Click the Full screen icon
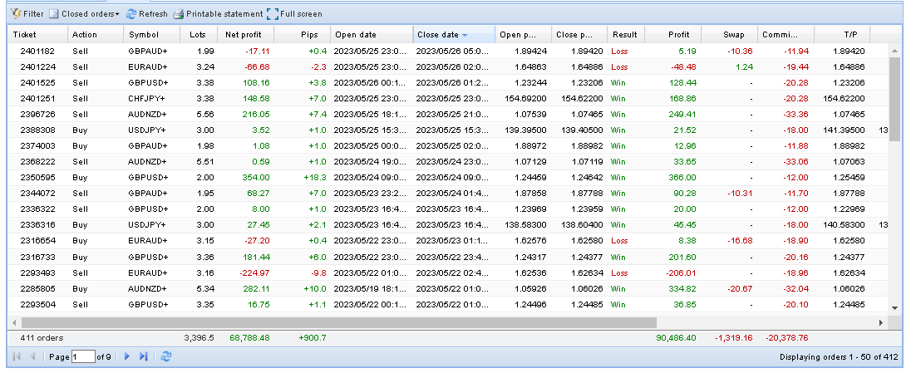The image size is (916, 378). click(x=273, y=14)
